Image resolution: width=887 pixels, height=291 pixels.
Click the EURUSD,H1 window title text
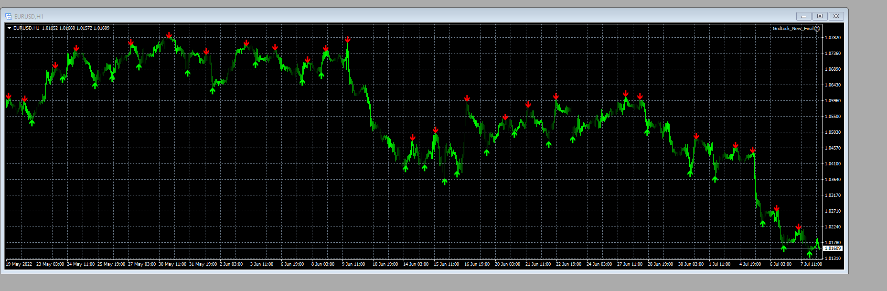click(29, 17)
